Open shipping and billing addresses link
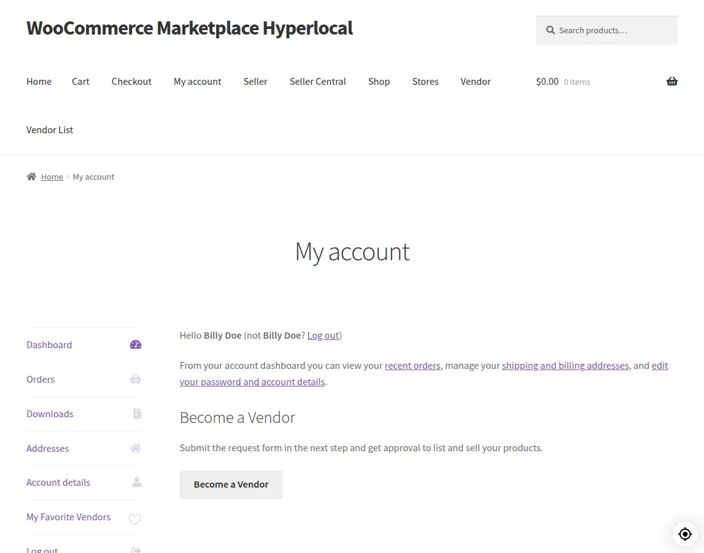Screen dimensions: 704x553 (x=565, y=365)
